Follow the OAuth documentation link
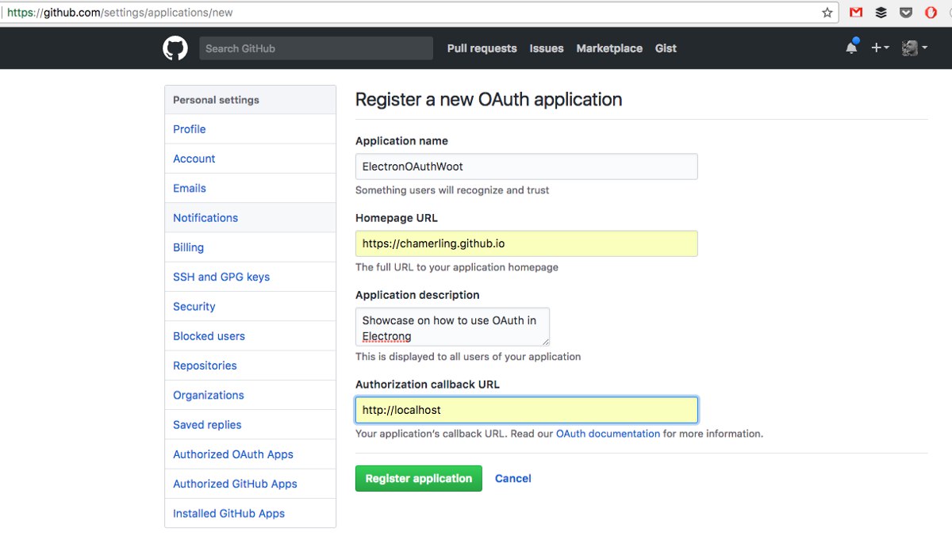 click(x=608, y=434)
